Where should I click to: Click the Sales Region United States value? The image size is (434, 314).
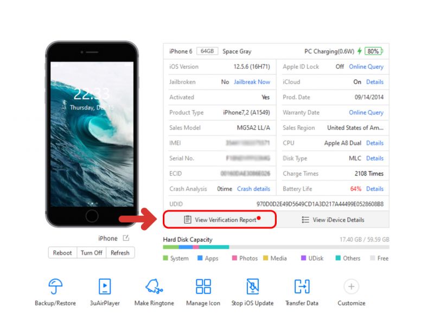coord(355,128)
